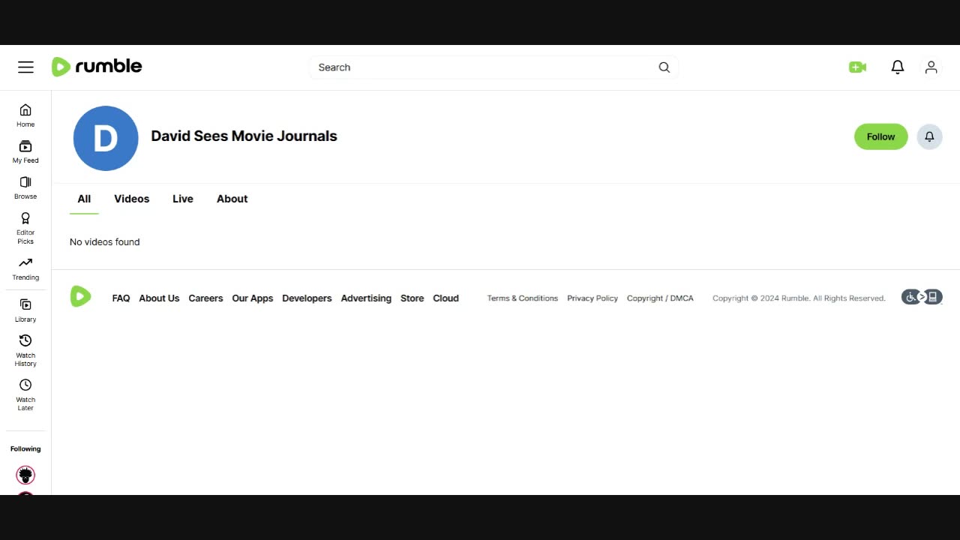Open Watch History in sidebar
960x540 pixels.
[25, 351]
